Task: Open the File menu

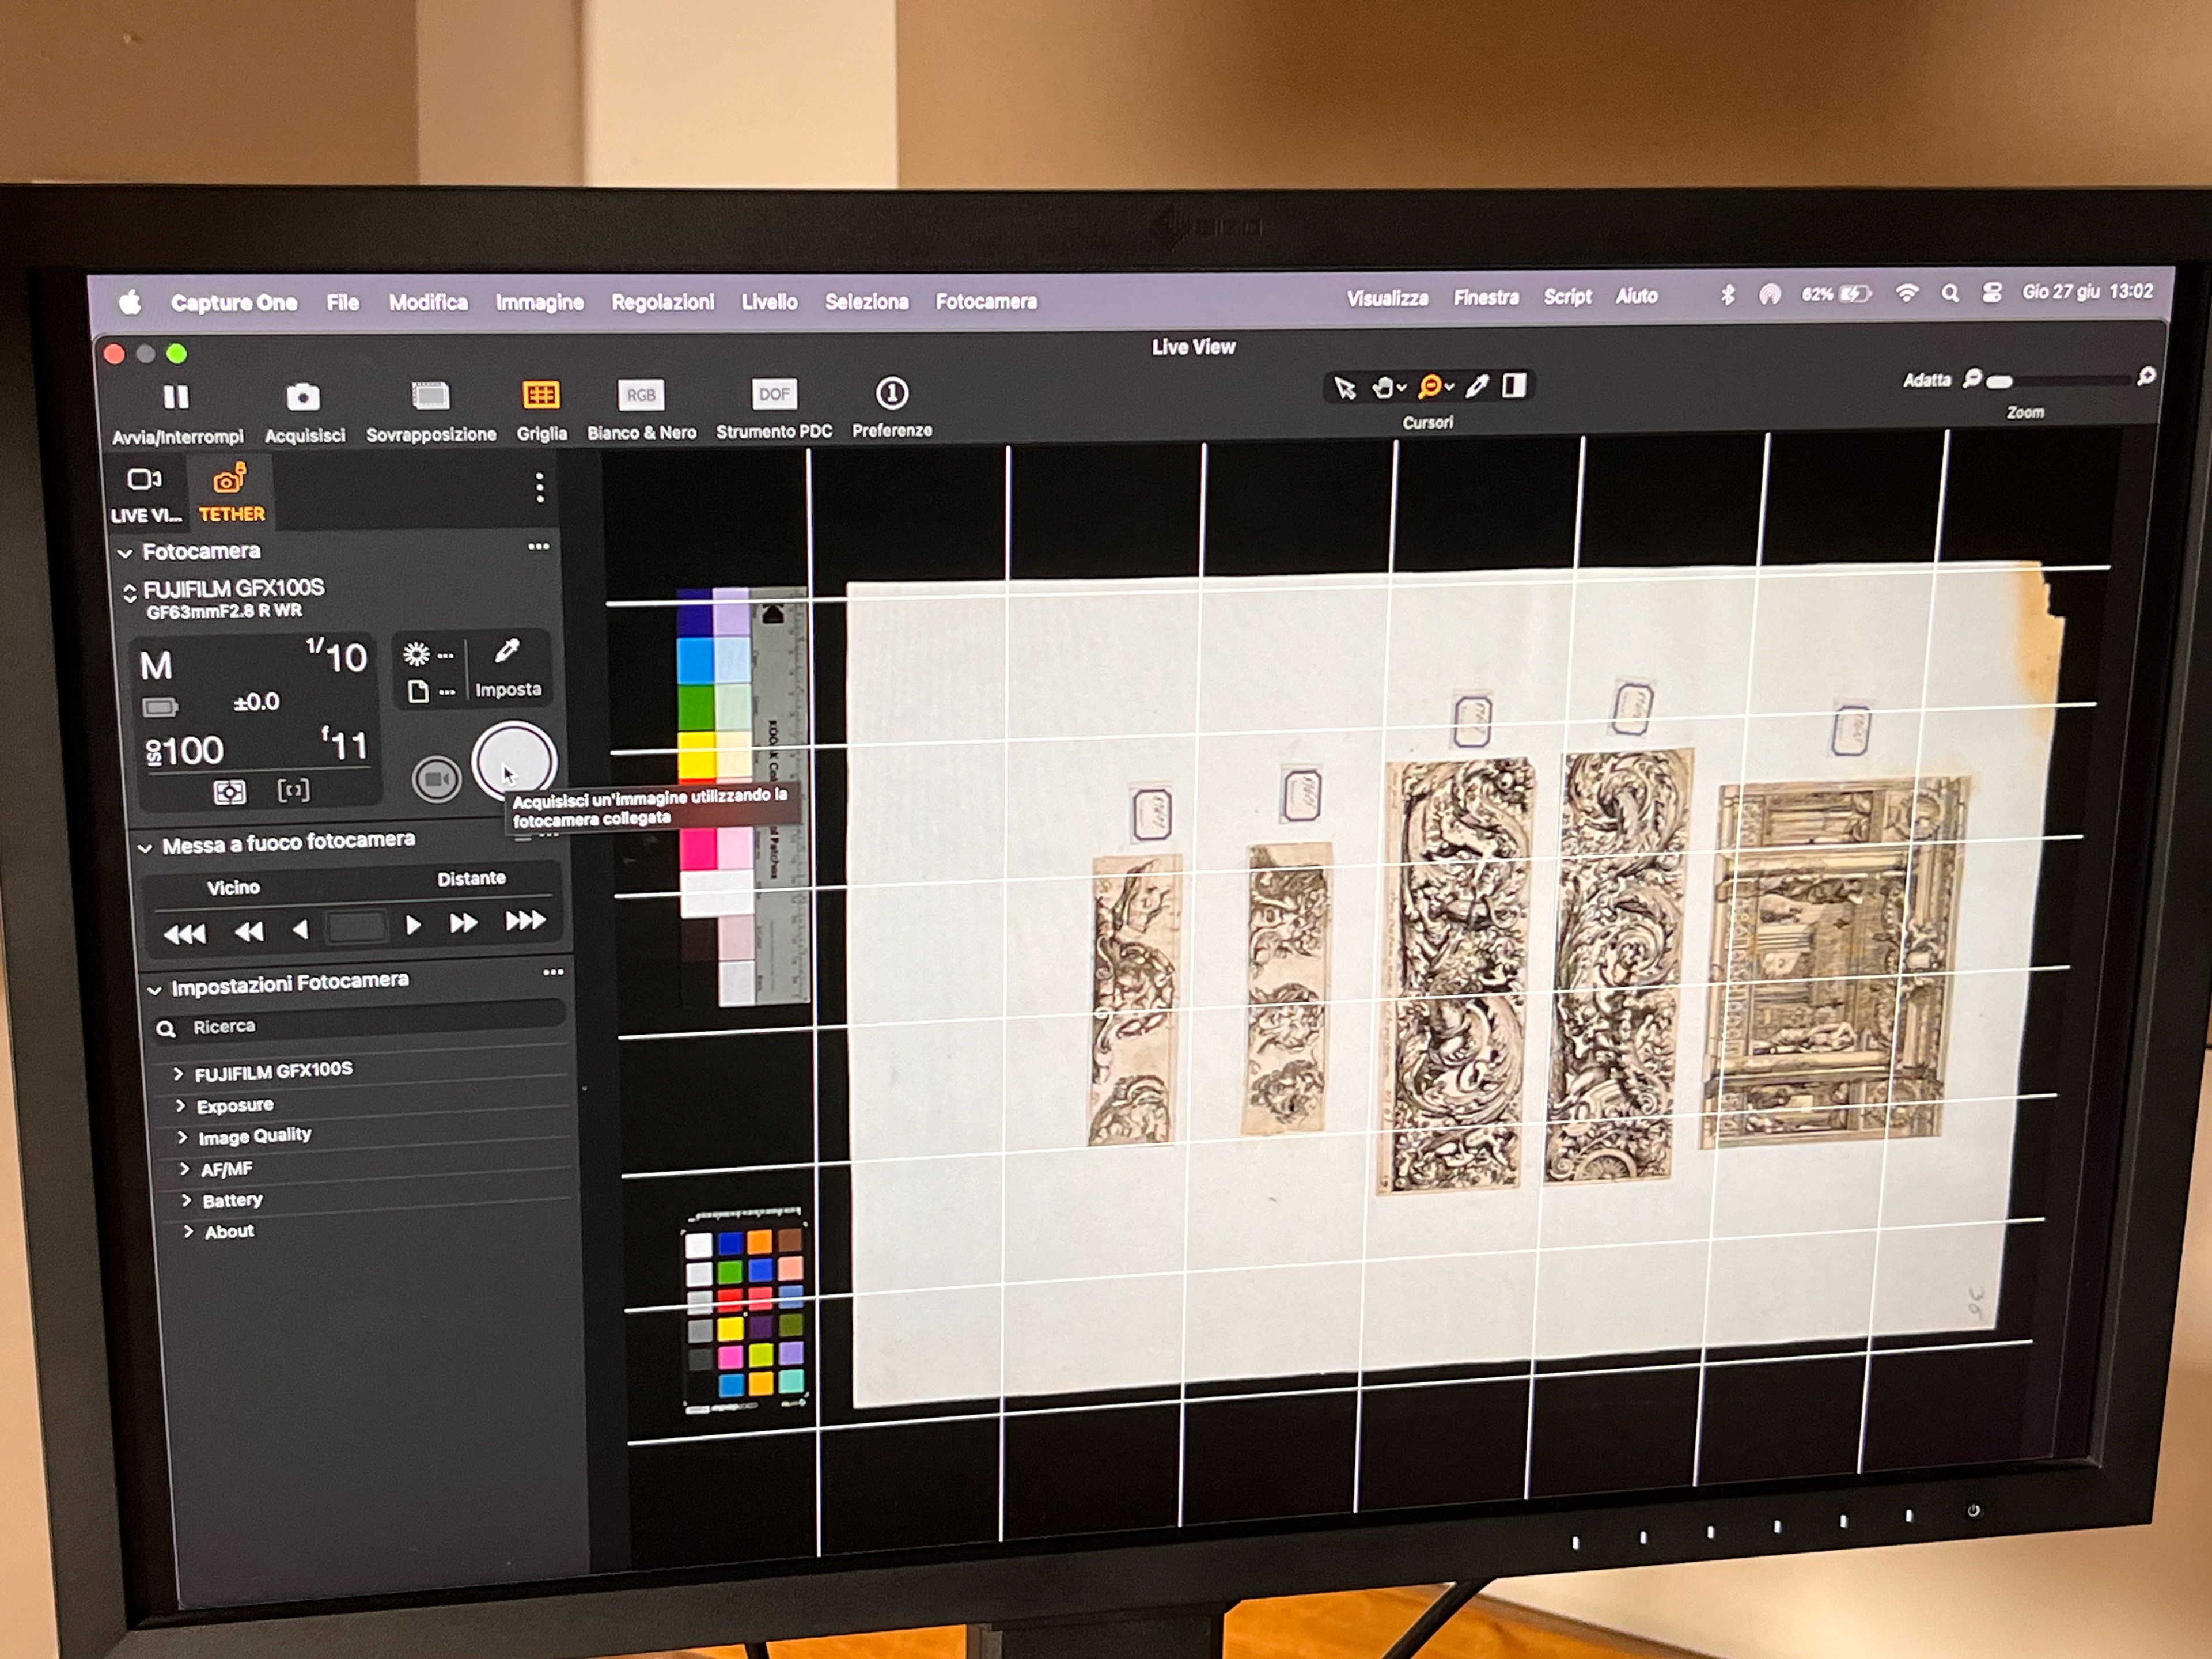Action: [x=342, y=302]
